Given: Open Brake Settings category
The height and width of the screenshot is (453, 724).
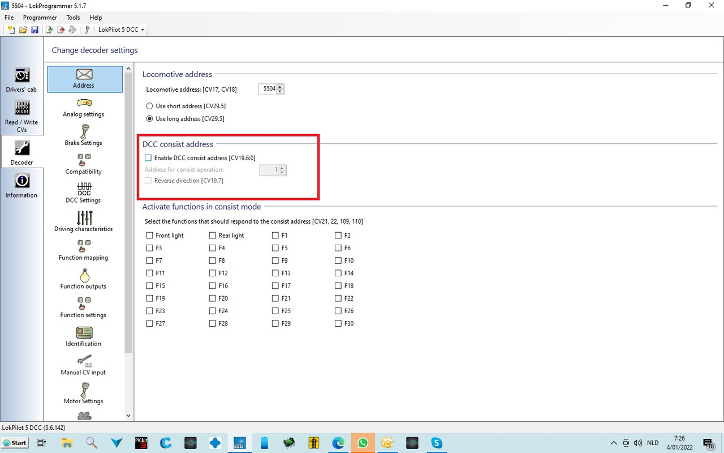Looking at the screenshot, I should click(84, 136).
